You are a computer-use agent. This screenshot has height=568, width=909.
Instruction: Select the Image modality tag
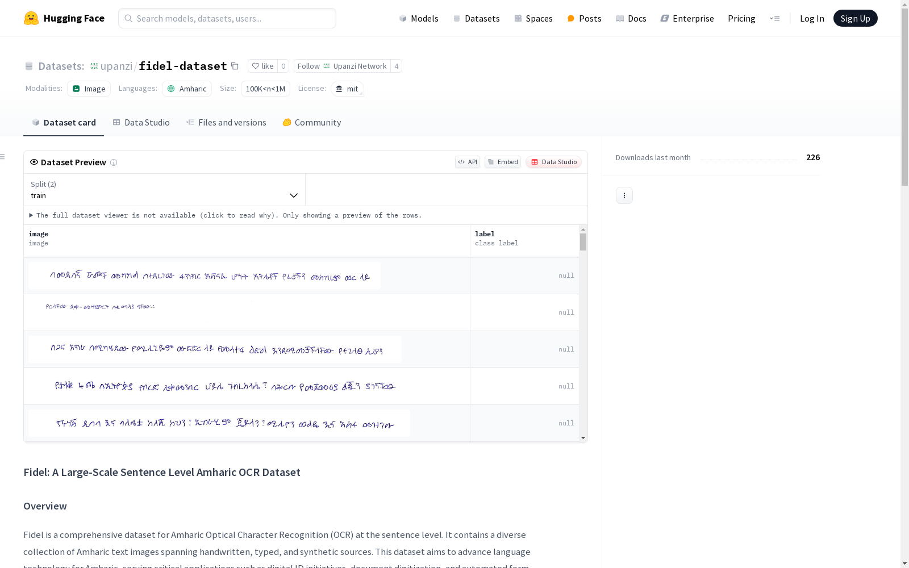click(x=89, y=89)
